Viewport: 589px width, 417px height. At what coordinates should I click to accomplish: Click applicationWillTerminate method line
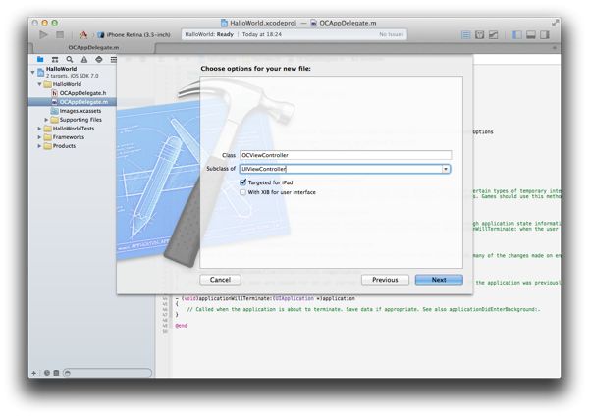(x=265, y=299)
